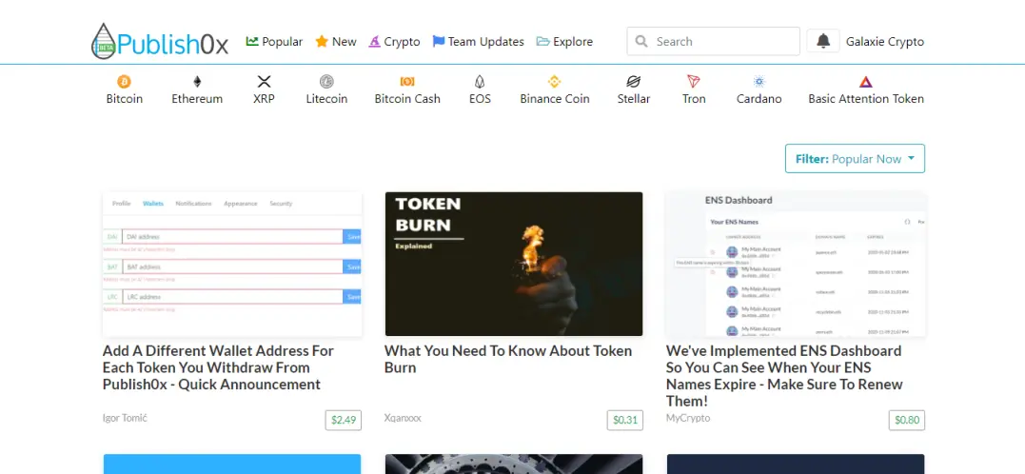Open the Token Burn article thumbnail

point(514,265)
